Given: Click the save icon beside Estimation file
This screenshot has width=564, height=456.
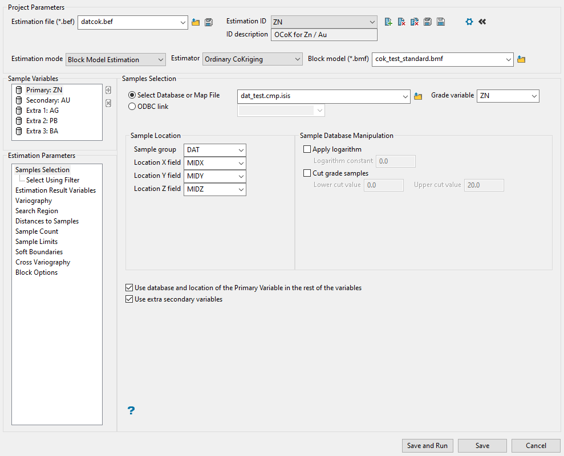Looking at the screenshot, I should pos(209,22).
